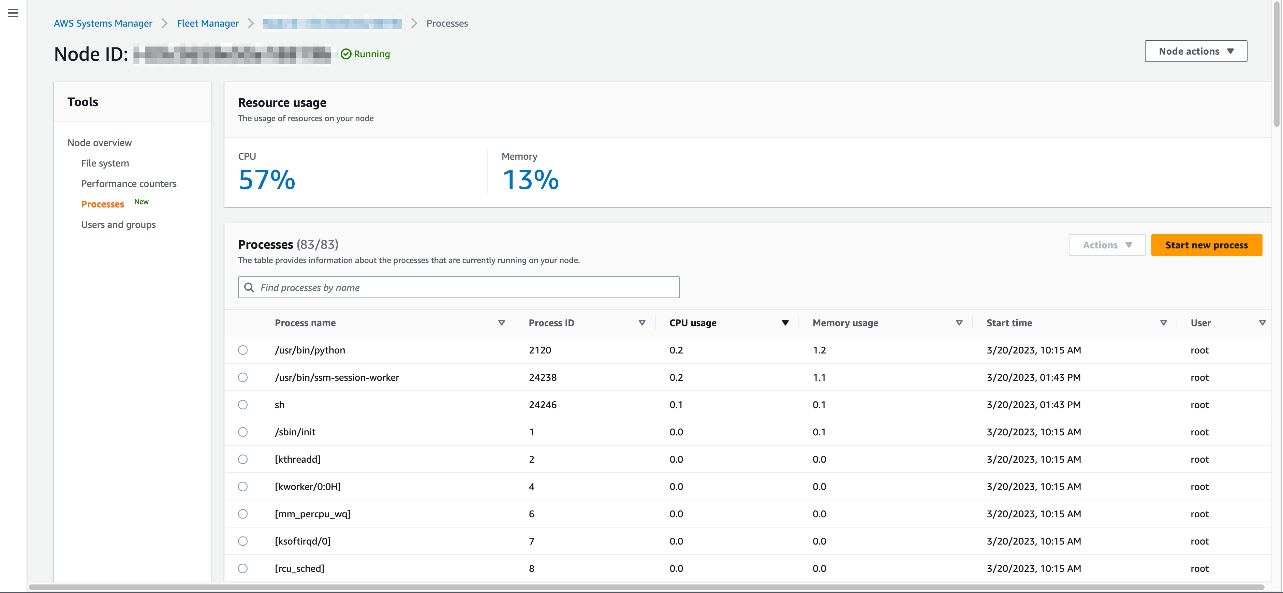Image resolution: width=1283 pixels, height=593 pixels.
Task: Select the [kthreadd] process radio button
Action: point(242,459)
